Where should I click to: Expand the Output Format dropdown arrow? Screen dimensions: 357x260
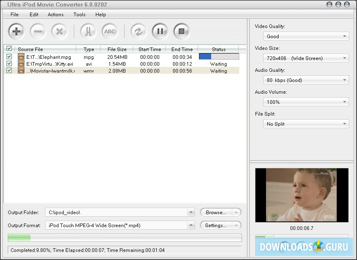click(191, 225)
